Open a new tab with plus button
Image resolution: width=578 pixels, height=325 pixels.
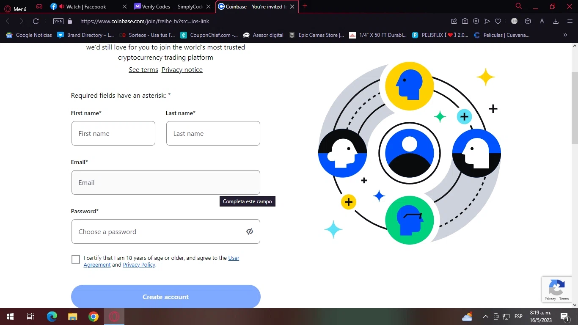(x=305, y=6)
